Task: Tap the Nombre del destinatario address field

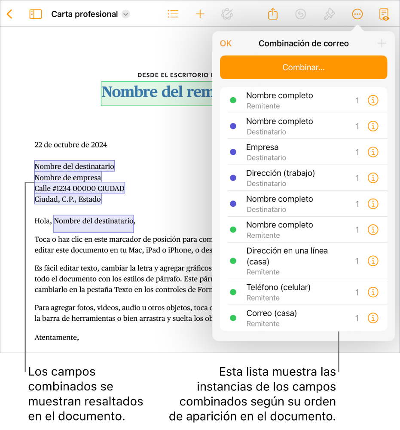Action: [74, 166]
